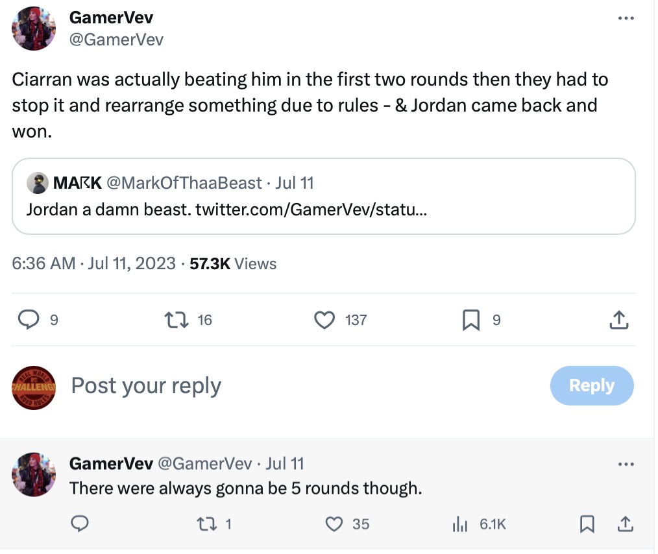Screen dimensions: 658x554
Task: Bookmark the main tweet
Action: pos(471,319)
